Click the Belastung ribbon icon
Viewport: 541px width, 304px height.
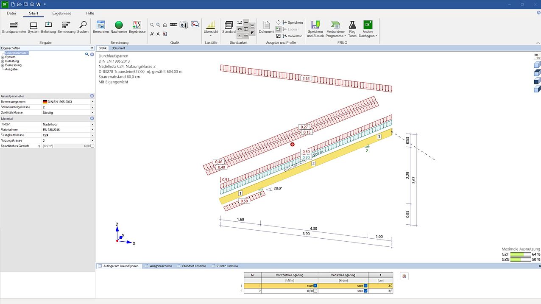coord(48,27)
